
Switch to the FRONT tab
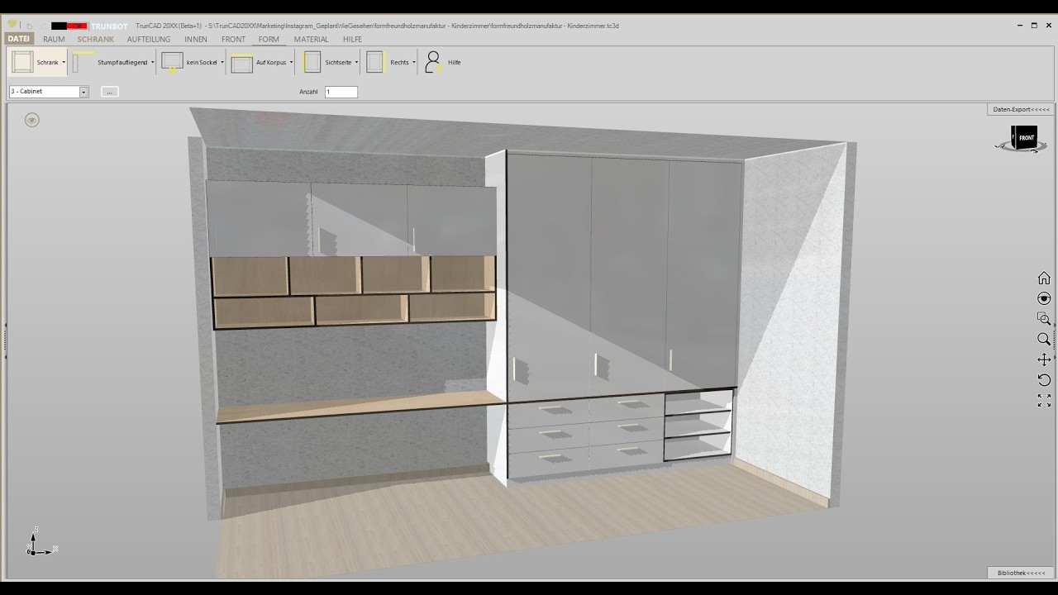pyautogui.click(x=233, y=39)
